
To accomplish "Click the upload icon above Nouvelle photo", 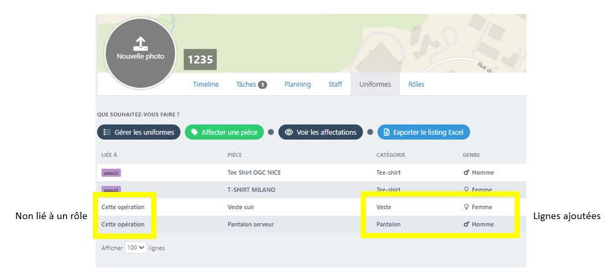I will click(140, 44).
